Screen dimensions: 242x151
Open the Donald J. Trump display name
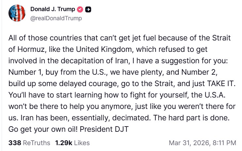(x=53, y=9)
